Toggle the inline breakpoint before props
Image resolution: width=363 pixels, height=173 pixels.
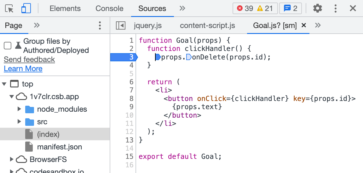158,57
